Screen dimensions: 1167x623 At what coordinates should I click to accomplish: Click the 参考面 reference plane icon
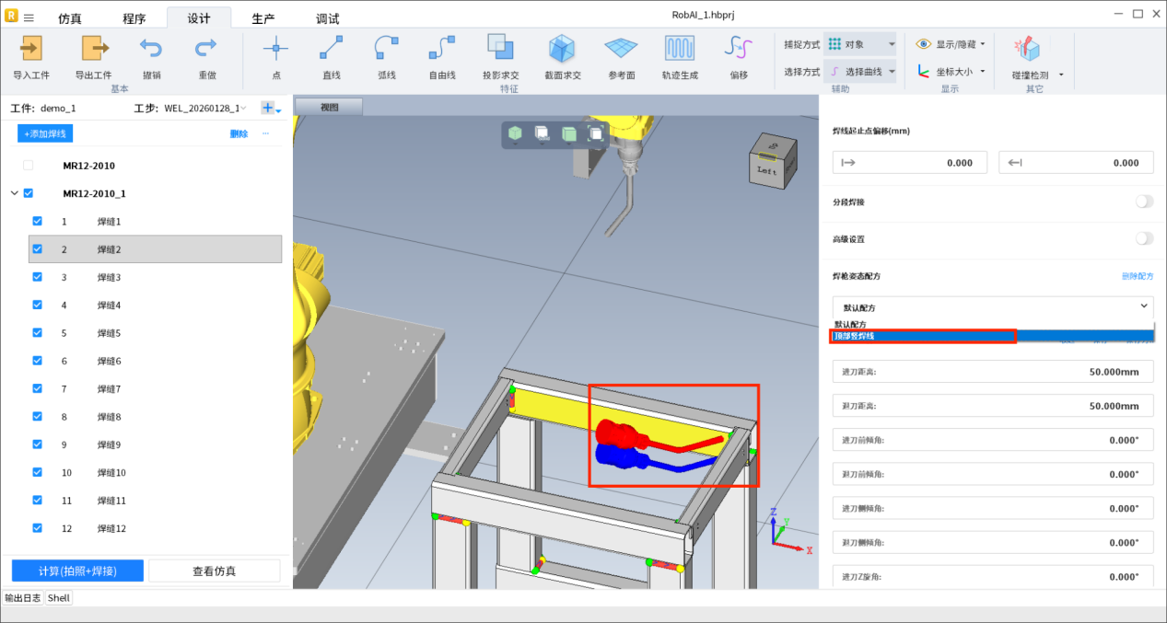pyautogui.click(x=621, y=49)
